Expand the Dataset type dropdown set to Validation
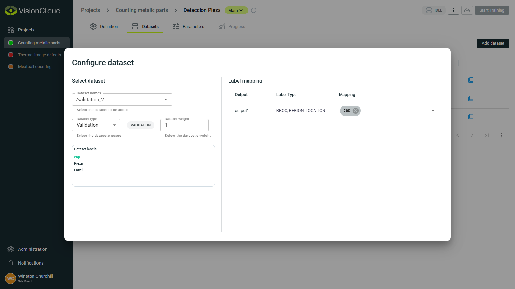The width and height of the screenshot is (515, 289). (x=114, y=125)
